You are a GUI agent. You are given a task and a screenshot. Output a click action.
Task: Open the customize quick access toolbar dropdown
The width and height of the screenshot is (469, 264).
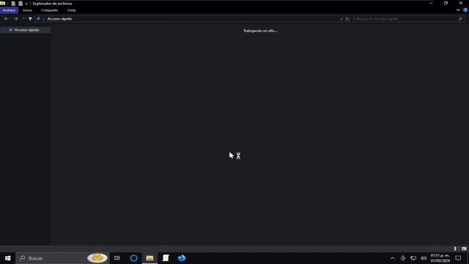coord(26,4)
